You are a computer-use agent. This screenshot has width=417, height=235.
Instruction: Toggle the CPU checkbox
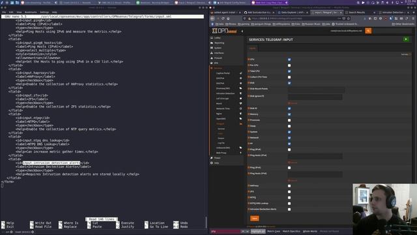tap(289, 59)
